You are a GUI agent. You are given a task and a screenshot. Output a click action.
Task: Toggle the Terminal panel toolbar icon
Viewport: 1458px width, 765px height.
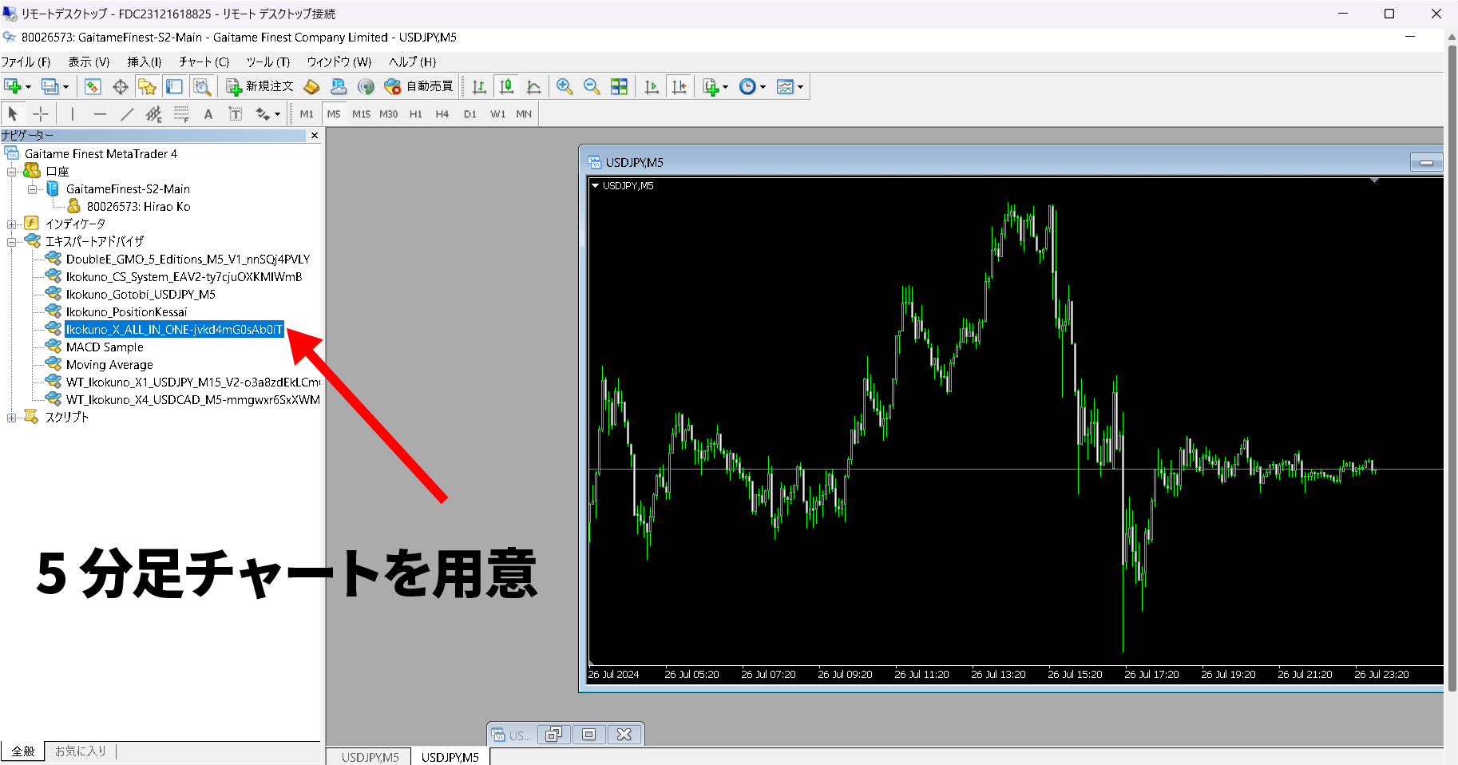click(x=174, y=86)
